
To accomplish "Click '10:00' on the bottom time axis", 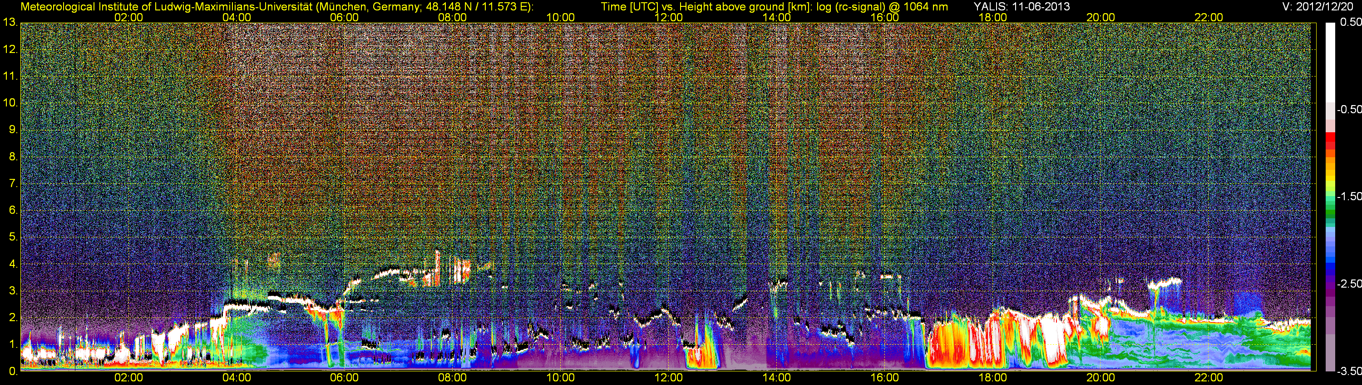I will [x=560, y=378].
